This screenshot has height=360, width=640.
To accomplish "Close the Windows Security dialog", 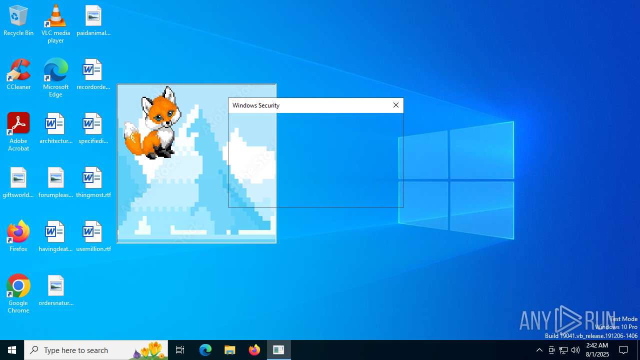I will (396, 105).
